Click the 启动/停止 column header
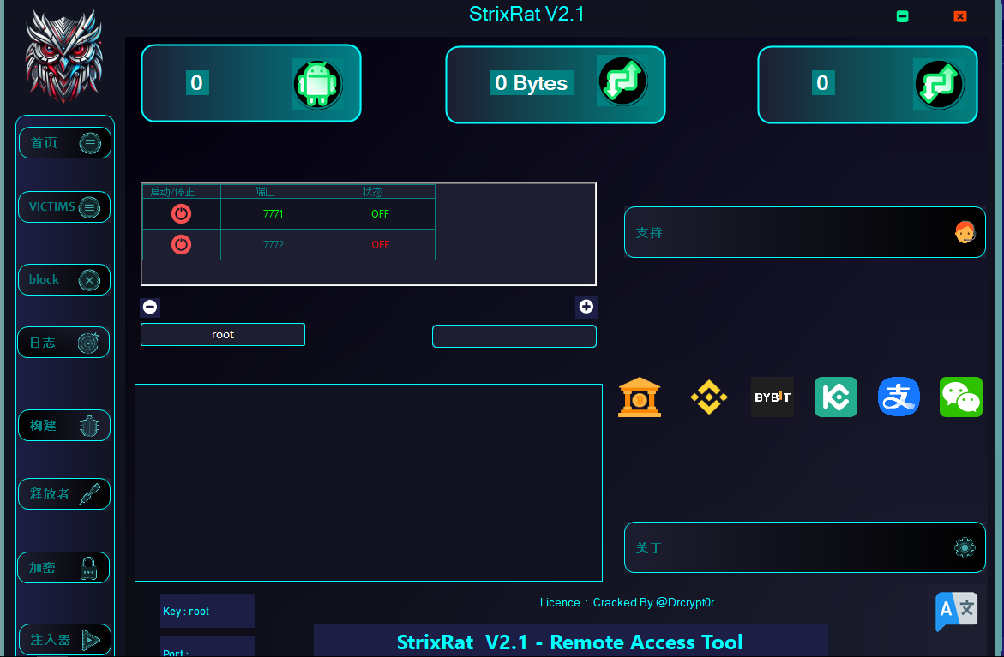Viewport: 1004px width, 657px height. point(181,191)
